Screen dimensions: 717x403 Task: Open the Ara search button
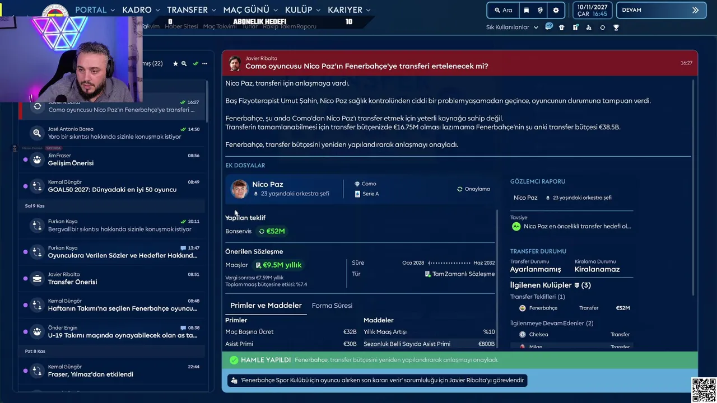(x=503, y=10)
